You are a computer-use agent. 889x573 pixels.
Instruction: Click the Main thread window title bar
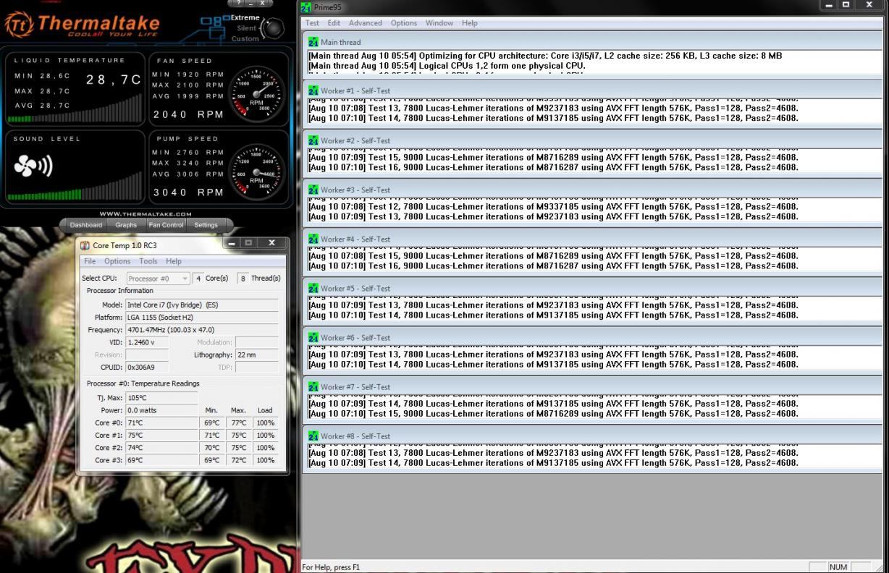tap(593, 42)
